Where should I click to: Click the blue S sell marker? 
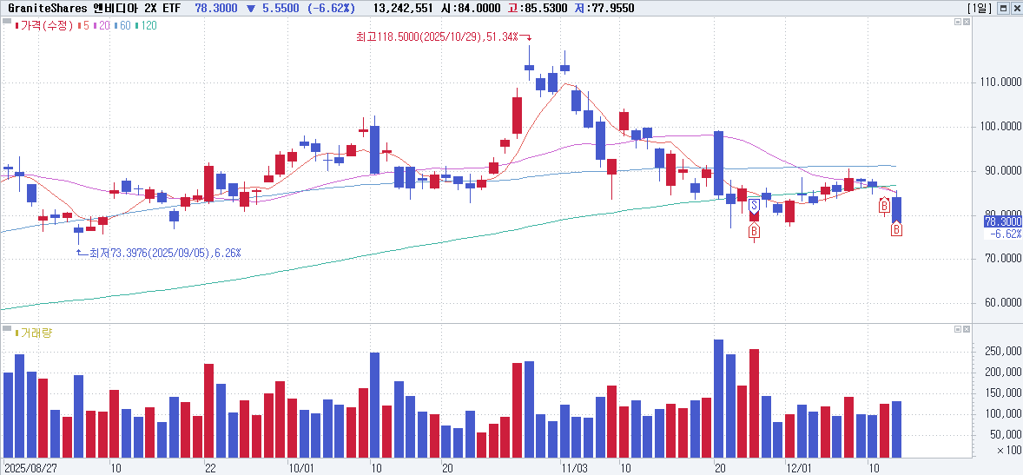pyautogui.click(x=754, y=206)
